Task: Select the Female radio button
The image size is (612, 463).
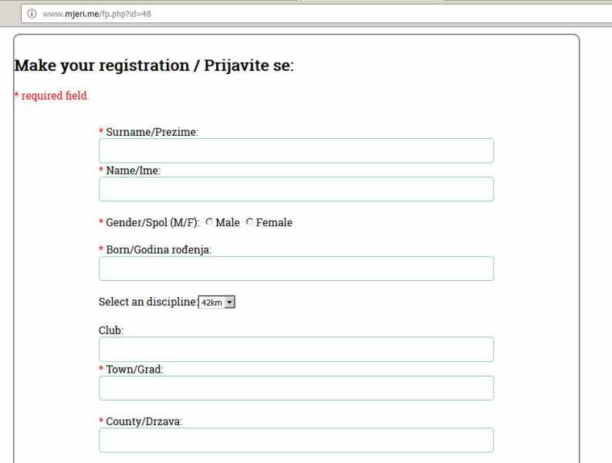Action: pos(249,221)
